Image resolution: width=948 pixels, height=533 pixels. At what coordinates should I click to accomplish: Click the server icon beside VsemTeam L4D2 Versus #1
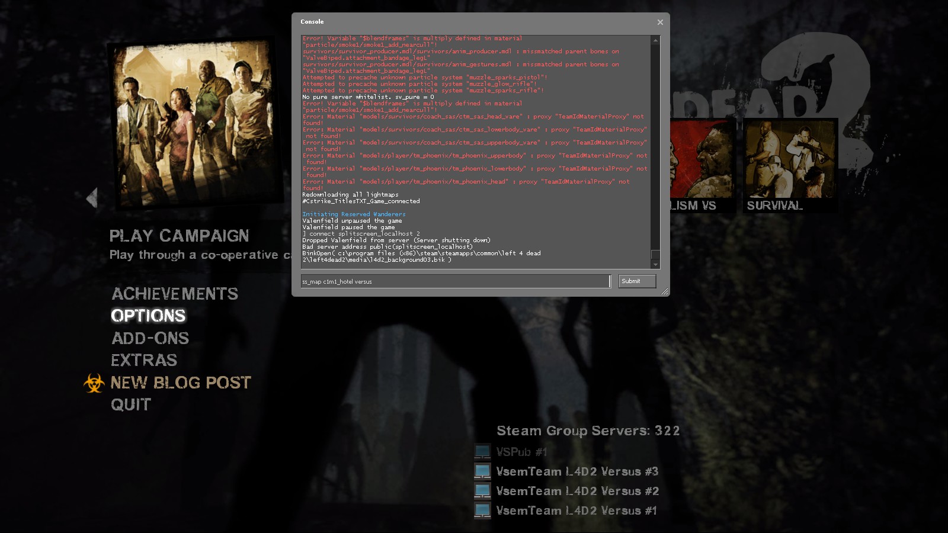(482, 510)
